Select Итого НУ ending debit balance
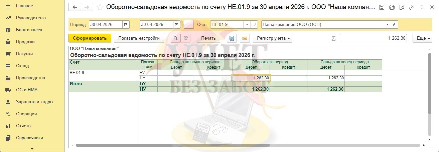 326,89
